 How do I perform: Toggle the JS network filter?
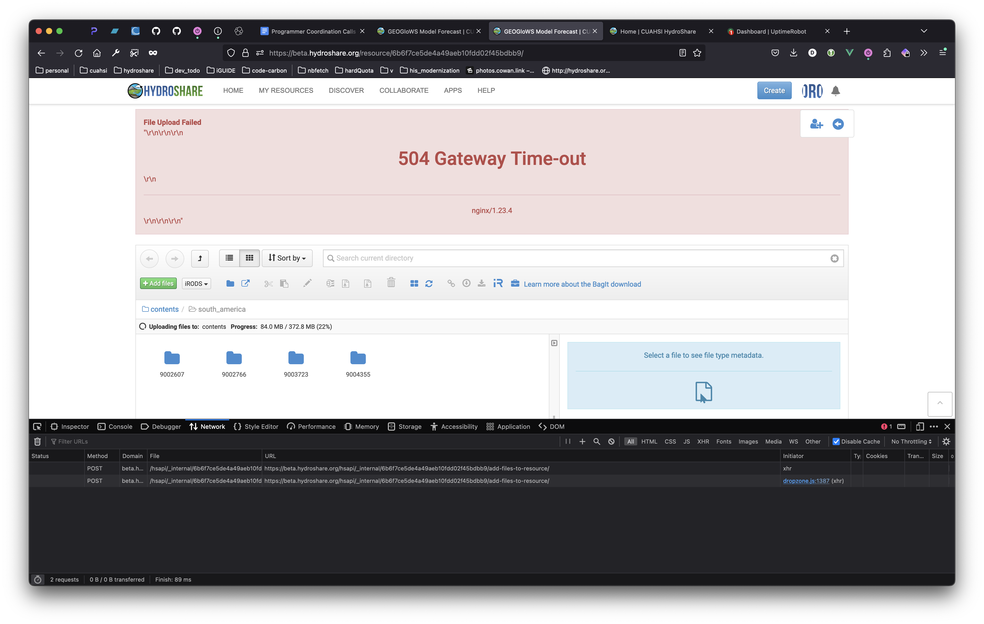point(687,441)
